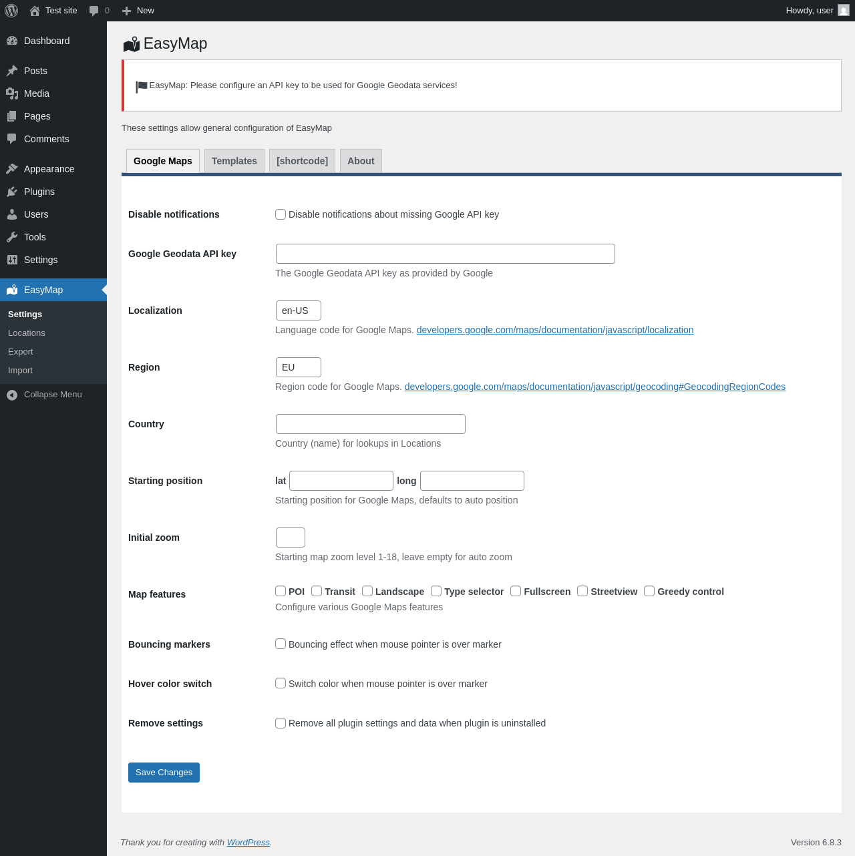Click the Test site name in the admin bar
Viewport: 855px width, 856px height.
click(61, 11)
